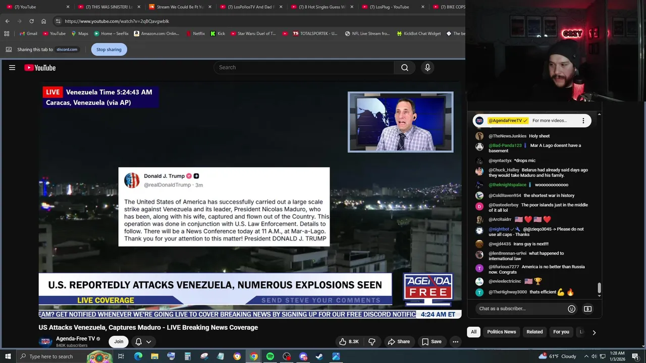Screen dimensions: 646x363
Task: Open the Windows Start menu
Action: 8,356
